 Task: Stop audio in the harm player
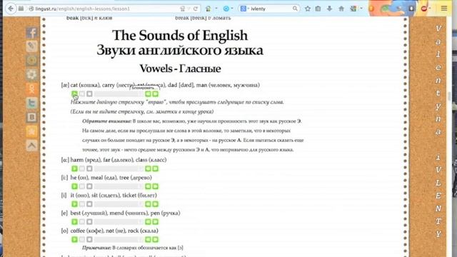click(x=89, y=168)
